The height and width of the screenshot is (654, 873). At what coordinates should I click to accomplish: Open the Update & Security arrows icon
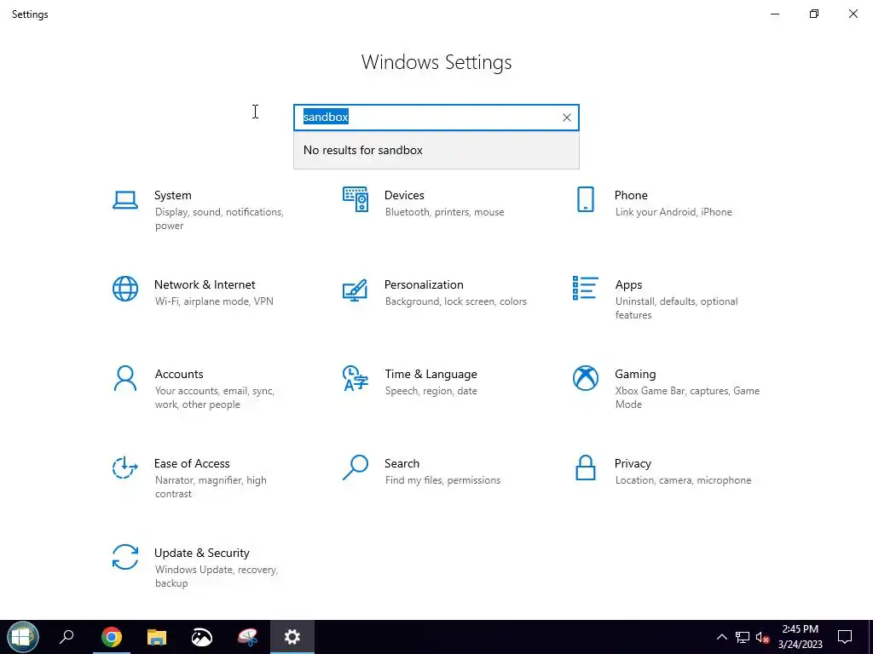[x=124, y=557]
